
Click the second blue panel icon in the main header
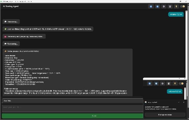point(157,7)
